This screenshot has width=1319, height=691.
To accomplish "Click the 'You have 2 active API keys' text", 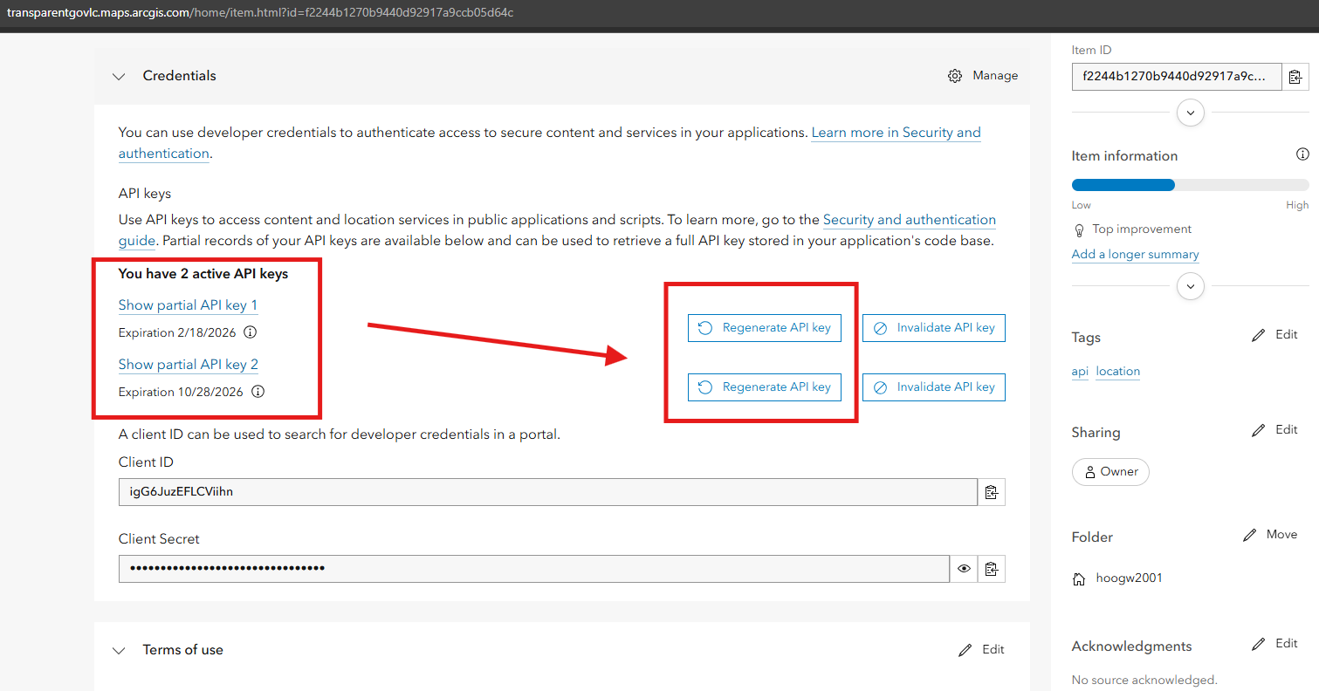I will (x=203, y=274).
